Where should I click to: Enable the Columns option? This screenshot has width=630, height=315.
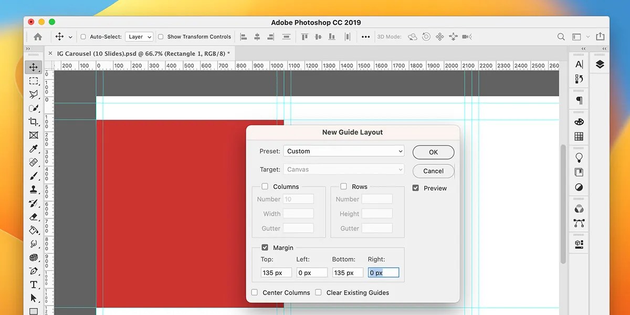click(265, 186)
